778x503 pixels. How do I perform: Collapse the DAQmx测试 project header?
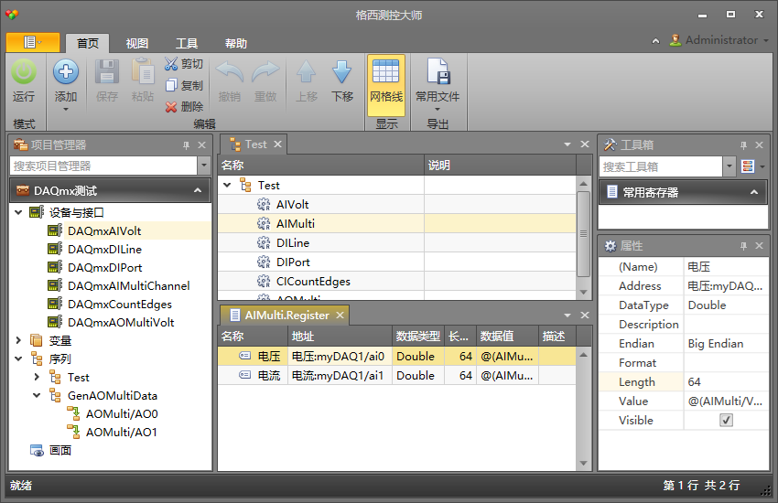(x=198, y=190)
